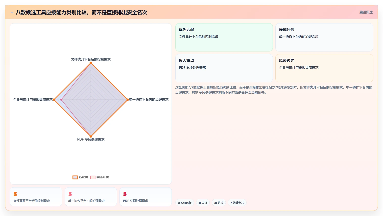
Task: Open the 投入重点 card
Action: pyautogui.click(x=224, y=68)
